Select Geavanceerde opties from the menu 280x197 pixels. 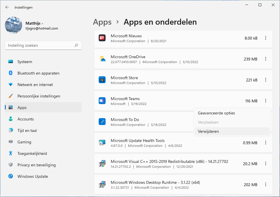(x=216, y=113)
